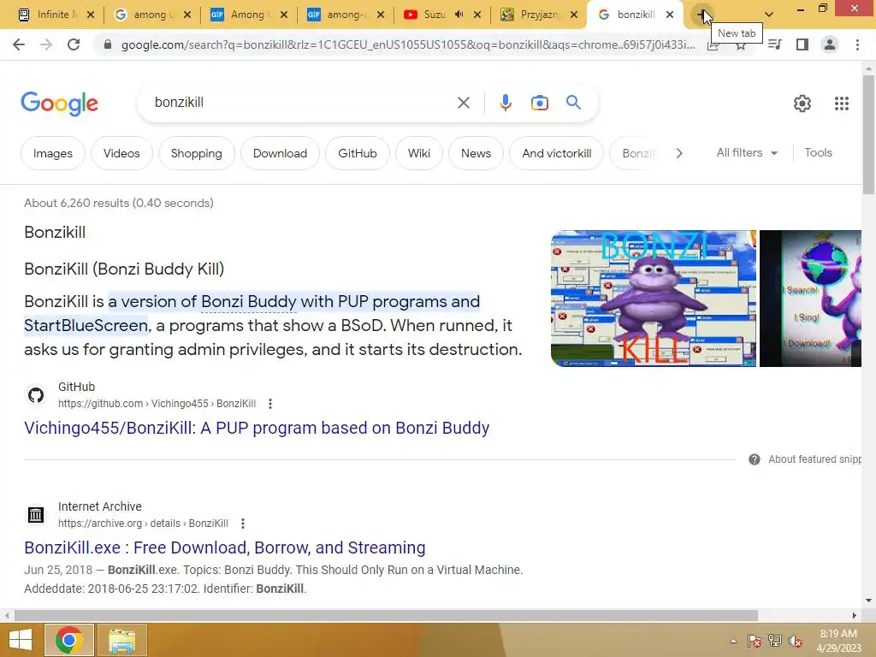
Task: Mute audio icon on Suzu tab
Action: click(459, 15)
